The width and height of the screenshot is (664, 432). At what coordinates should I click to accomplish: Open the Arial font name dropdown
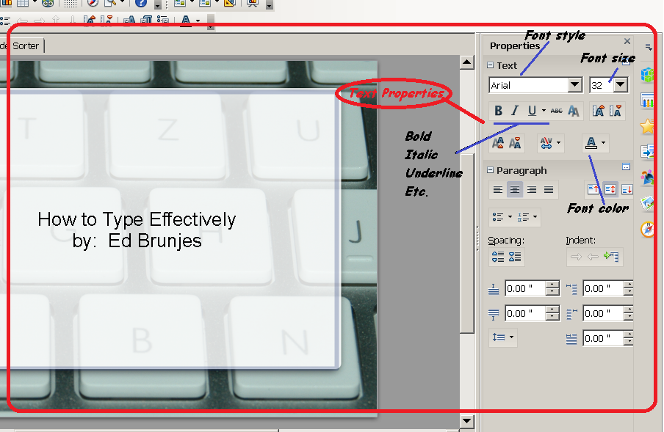(574, 85)
